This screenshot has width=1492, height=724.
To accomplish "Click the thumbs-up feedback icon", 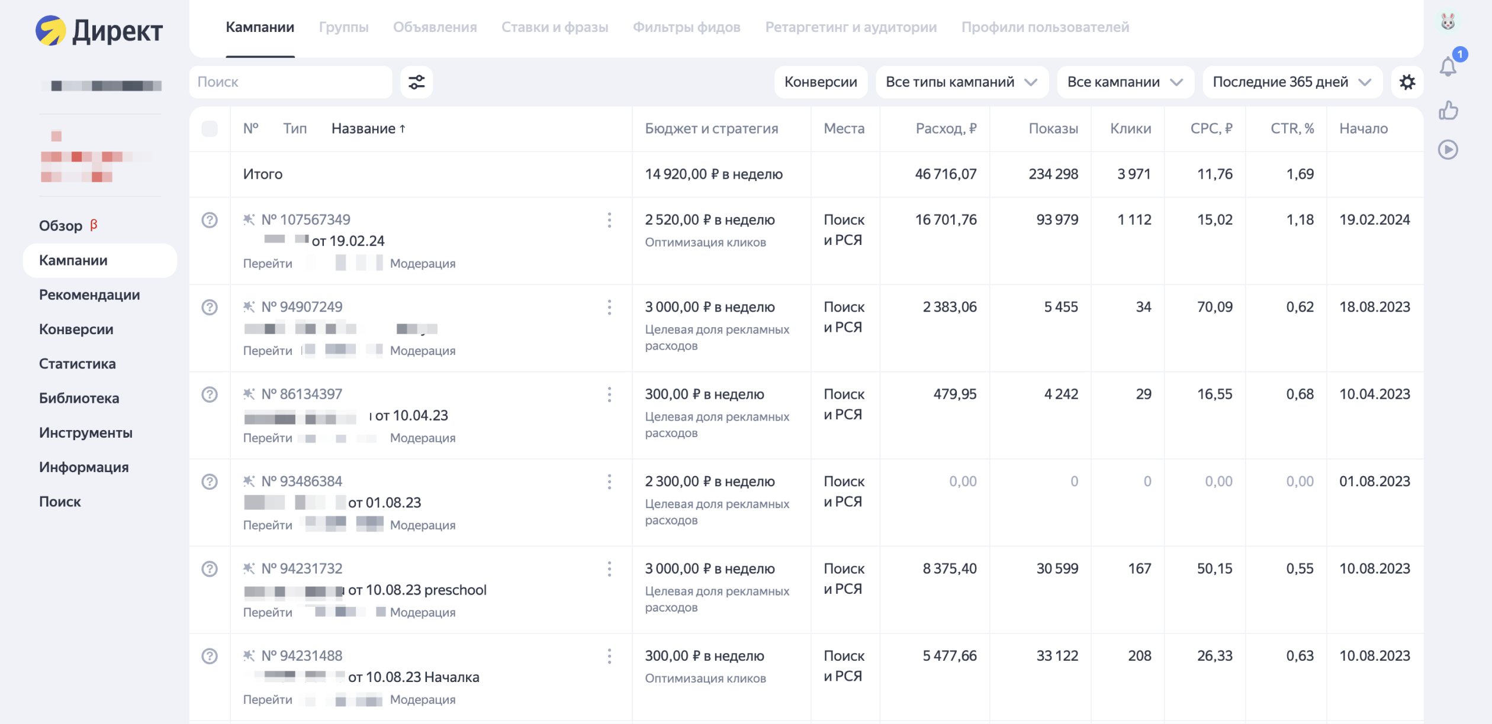I will [x=1448, y=110].
